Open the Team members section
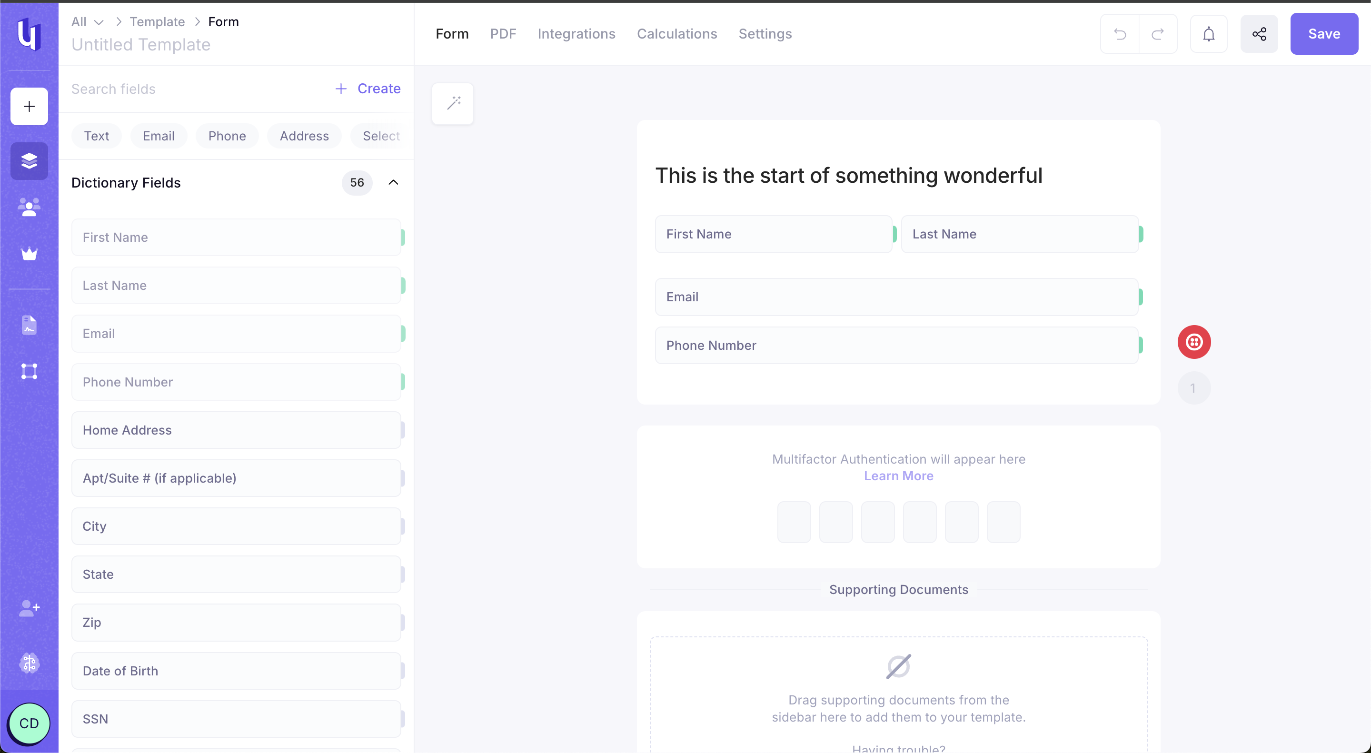 coord(29,207)
